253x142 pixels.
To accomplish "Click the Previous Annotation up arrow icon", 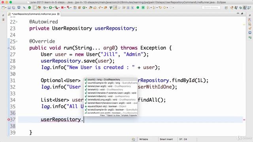I will tap(154, 7).
